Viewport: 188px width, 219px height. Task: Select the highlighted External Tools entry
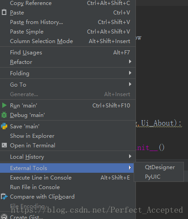67,168
